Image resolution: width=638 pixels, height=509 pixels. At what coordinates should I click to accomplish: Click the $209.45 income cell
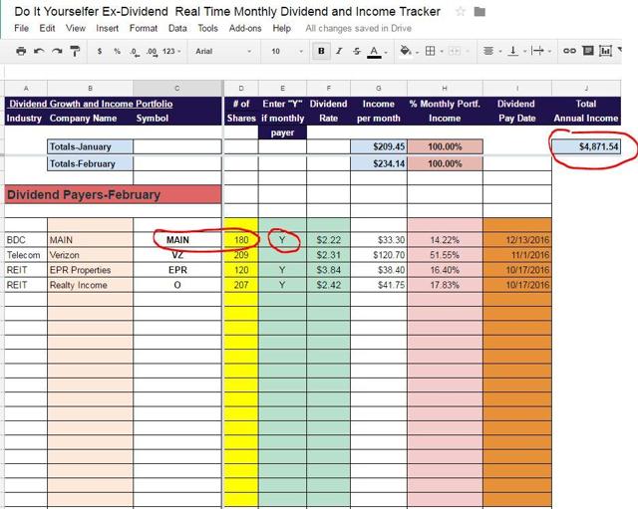[x=379, y=146]
